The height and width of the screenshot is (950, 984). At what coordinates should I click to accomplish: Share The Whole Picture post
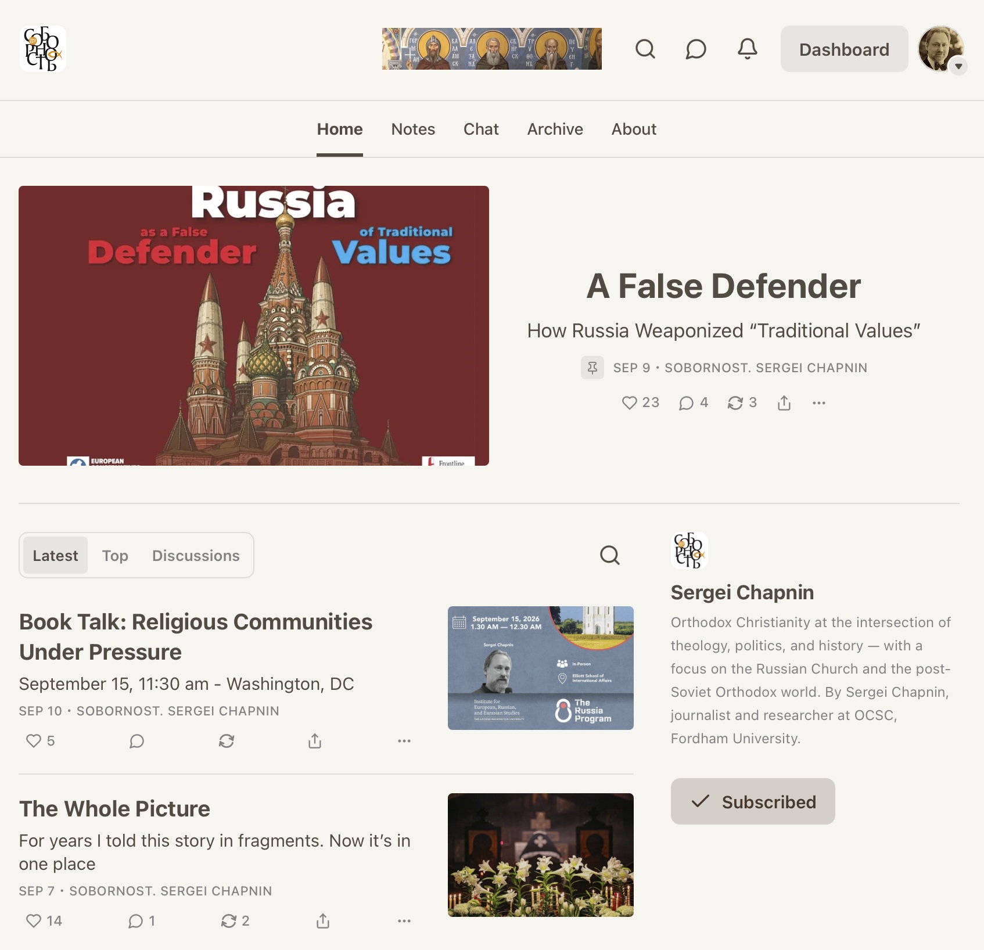point(322,921)
